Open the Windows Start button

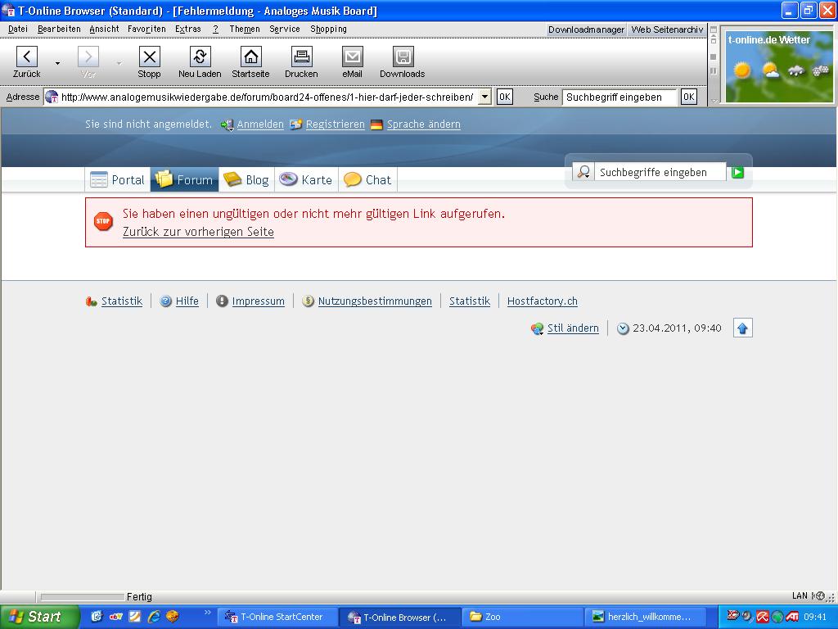(x=39, y=617)
